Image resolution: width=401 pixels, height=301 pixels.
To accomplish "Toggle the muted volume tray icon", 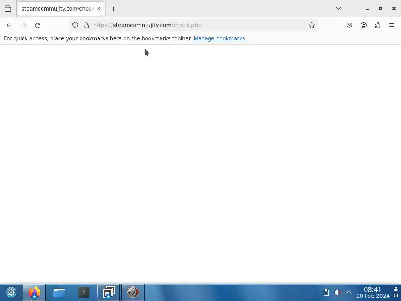I will 338,292.
